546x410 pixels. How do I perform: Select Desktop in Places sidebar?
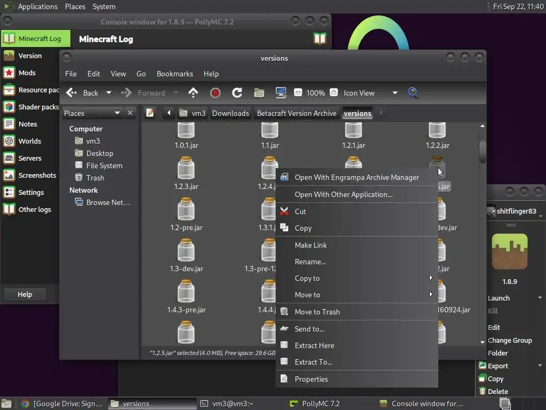pos(99,153)
